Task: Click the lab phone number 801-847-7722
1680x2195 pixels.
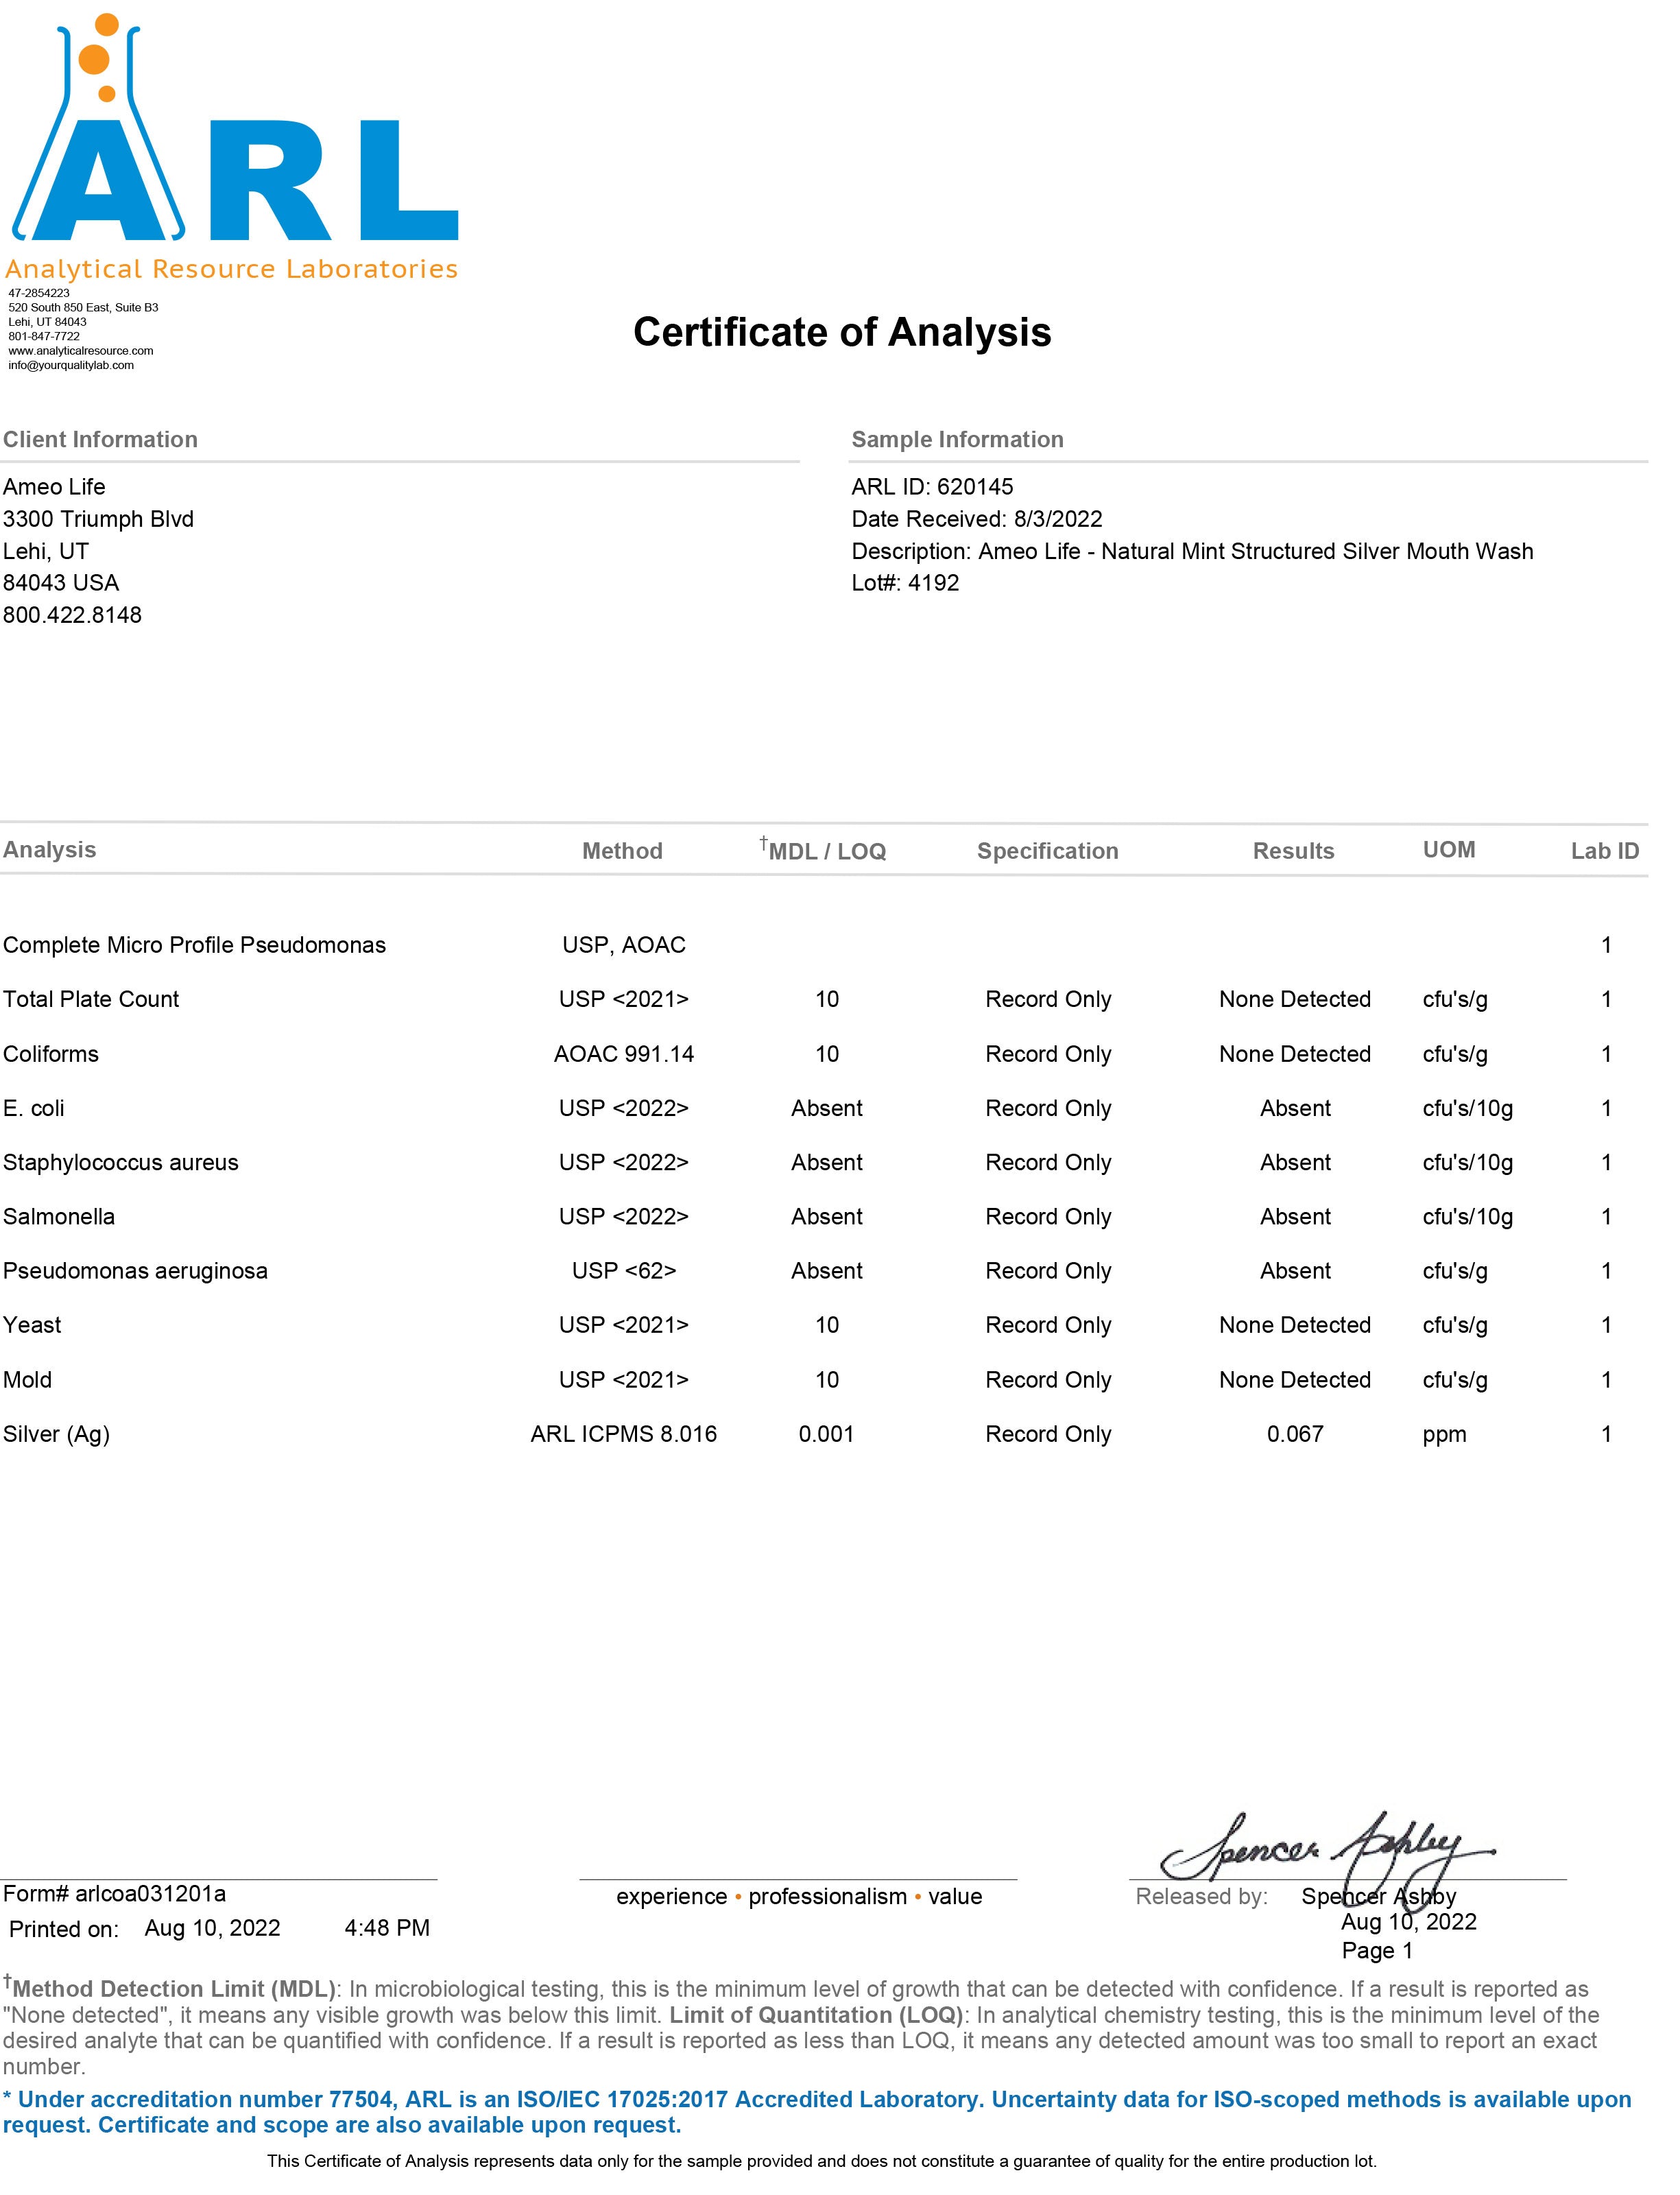Action: [44, 336]
